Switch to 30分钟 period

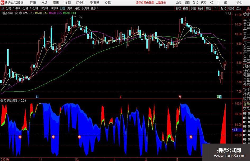pos(44,8)
